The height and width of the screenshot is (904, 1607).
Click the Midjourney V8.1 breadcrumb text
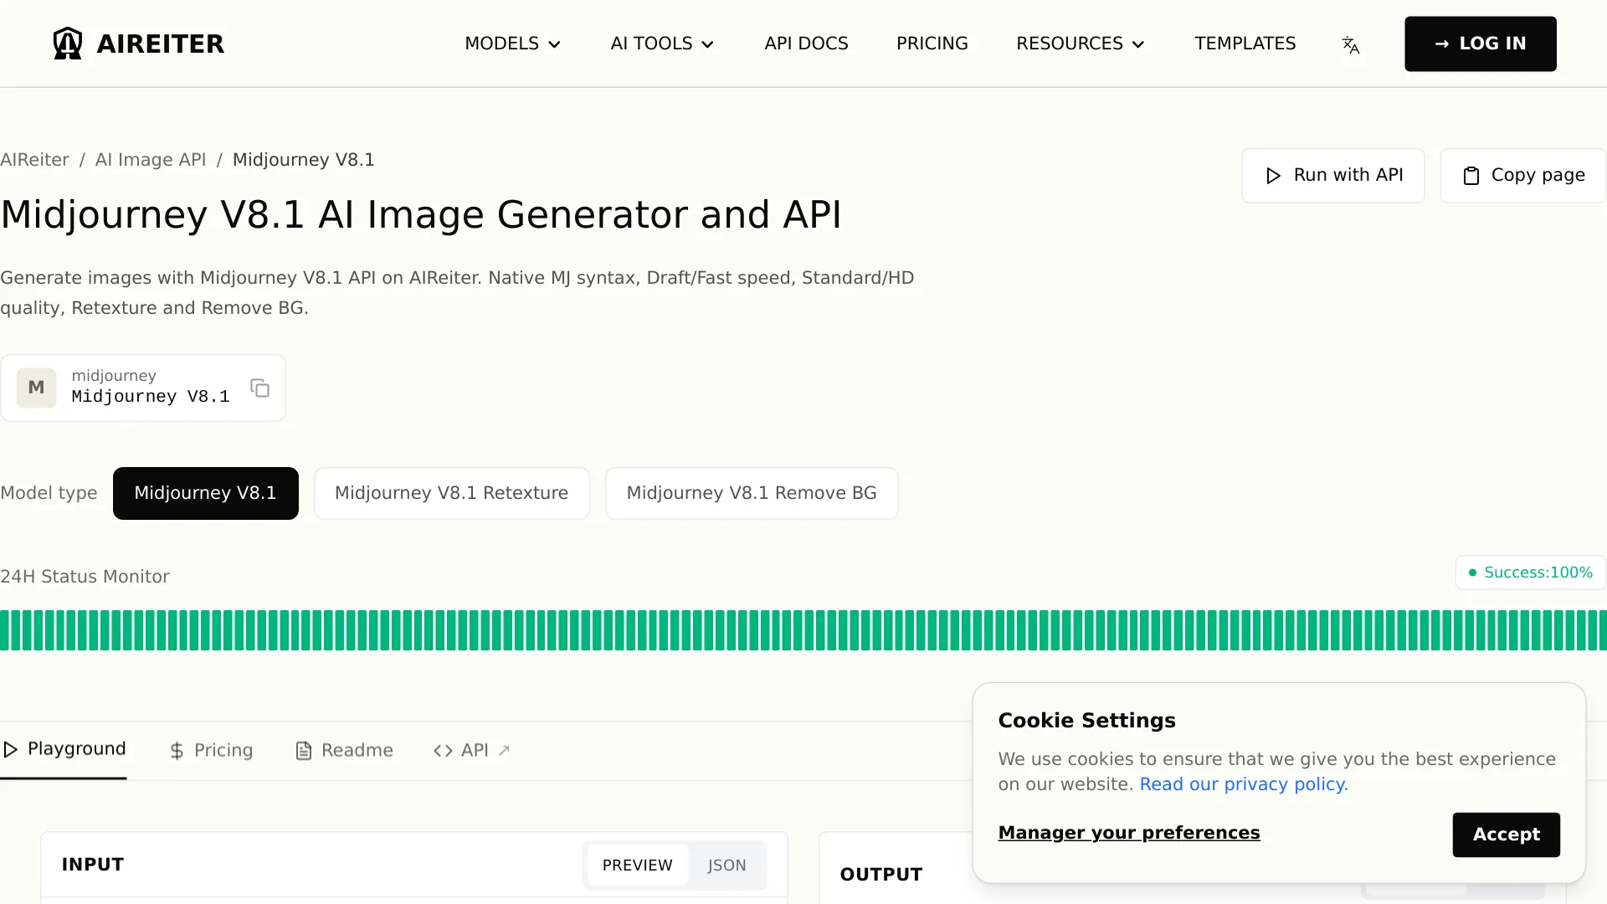point(303,160)
